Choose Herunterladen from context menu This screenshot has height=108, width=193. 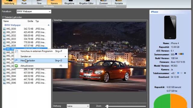pyautogui.click(x=41, y=61)
